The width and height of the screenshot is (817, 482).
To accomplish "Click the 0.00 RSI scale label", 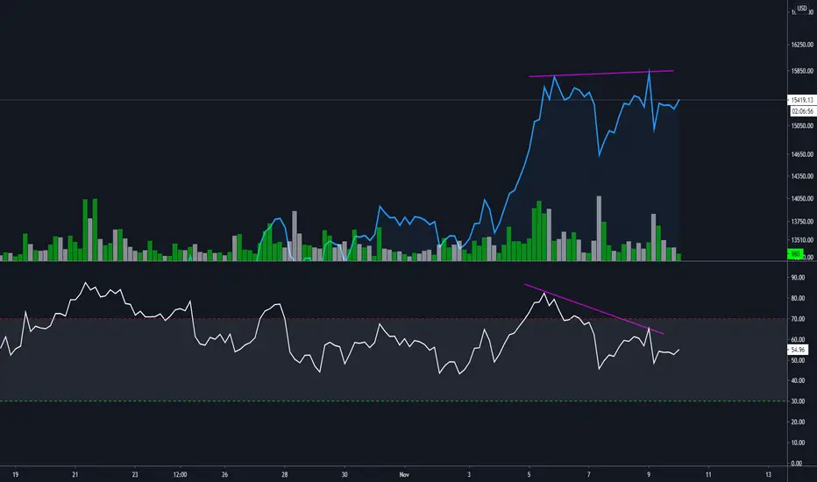I will click(x=797, y=464).
